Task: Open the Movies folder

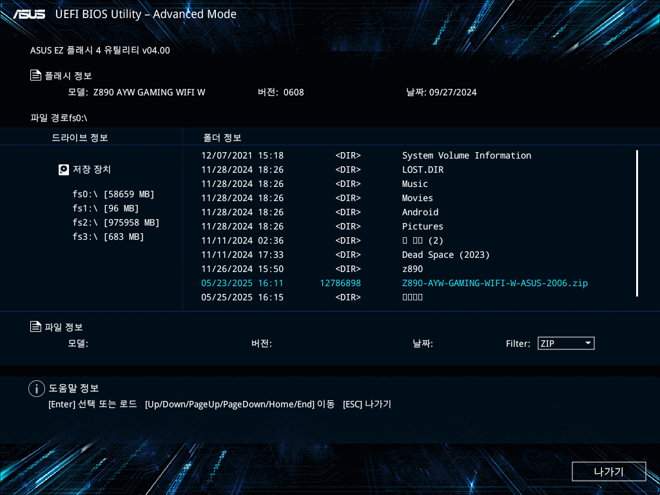Action: coord(417,199)
